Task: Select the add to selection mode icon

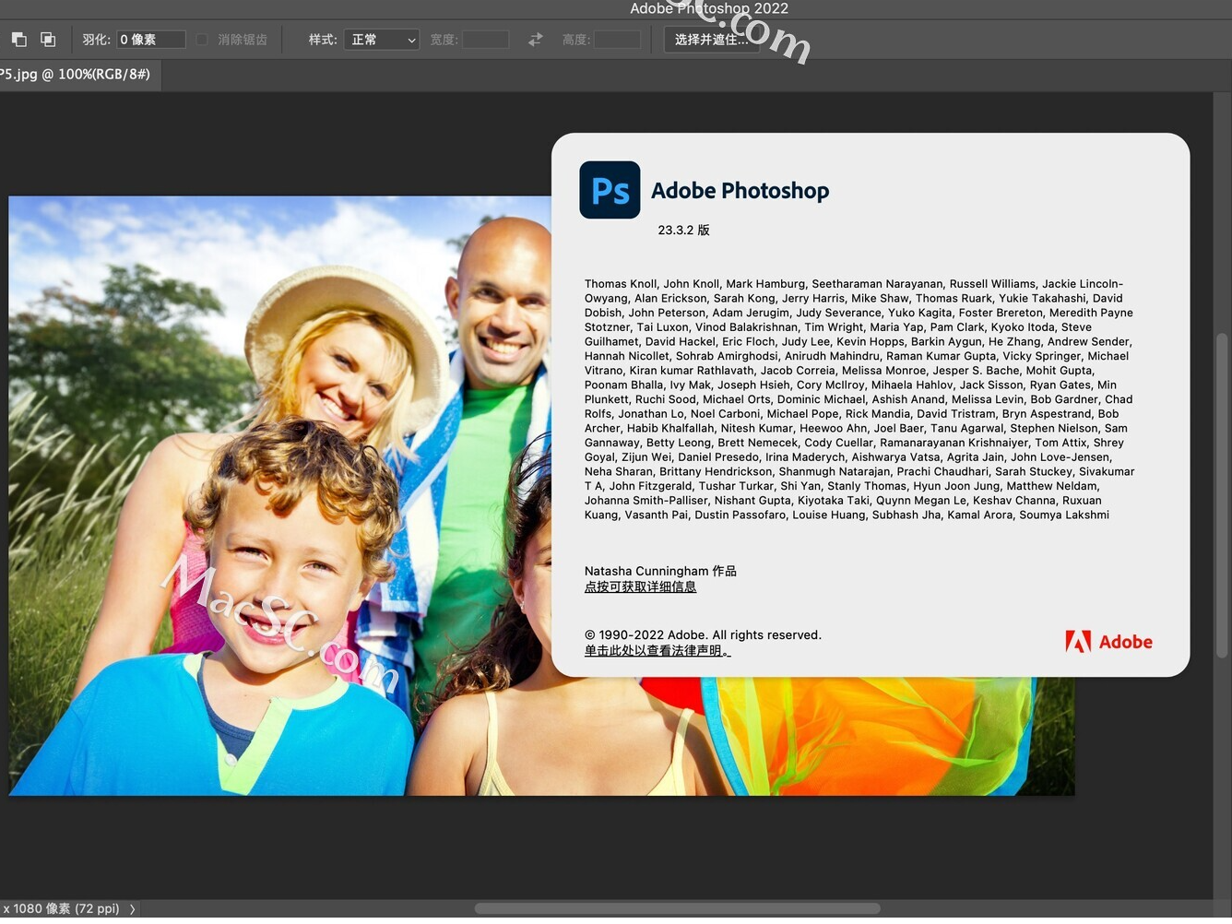Action: pyautogui.click(x=18, y=40)
